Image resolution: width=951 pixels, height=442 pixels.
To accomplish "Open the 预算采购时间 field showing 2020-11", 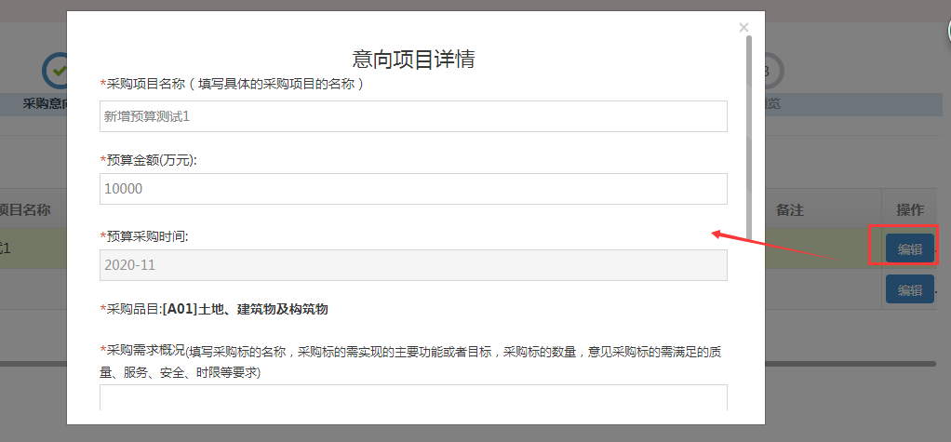I will tap(413, 265).
